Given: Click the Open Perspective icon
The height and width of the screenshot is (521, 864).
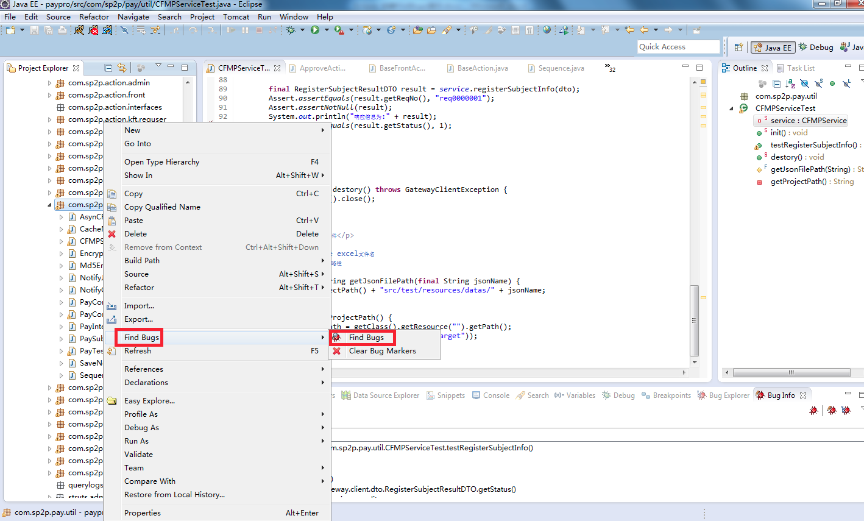Looking at the screenshot, I should click(738, 47).
